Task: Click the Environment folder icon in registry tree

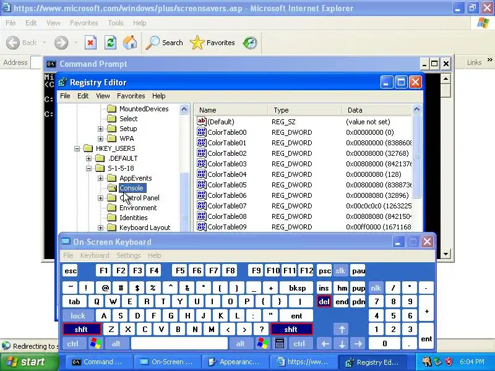Action: [111, 208]
